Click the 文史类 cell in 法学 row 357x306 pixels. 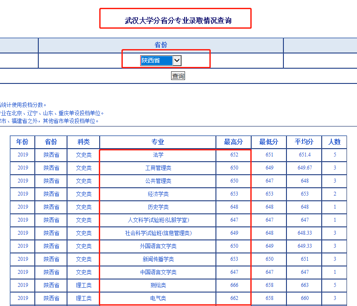click(x=84, y=155)
